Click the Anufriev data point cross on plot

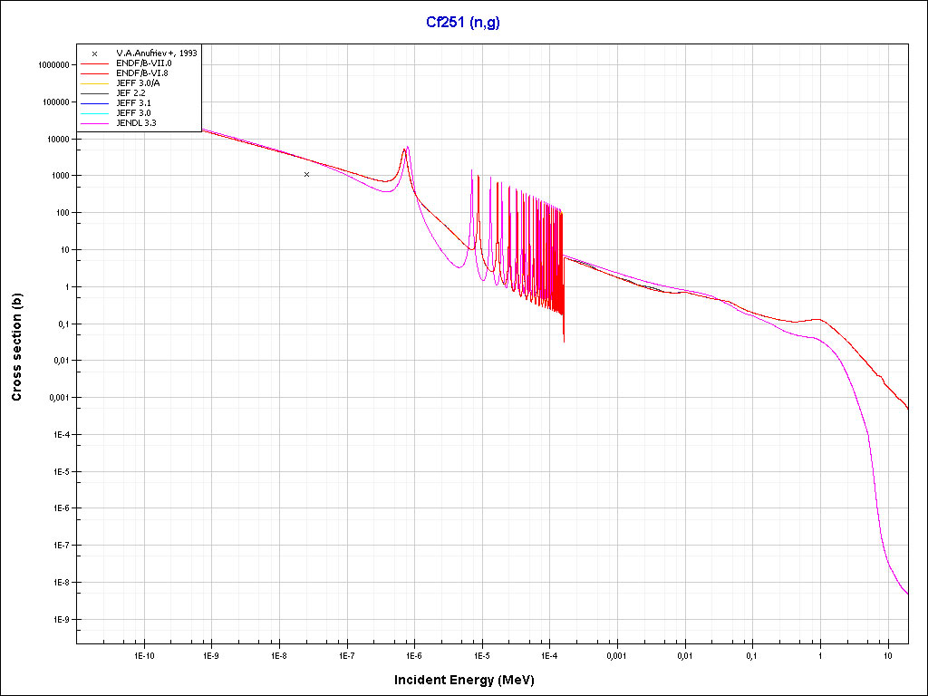pos(307,174)
